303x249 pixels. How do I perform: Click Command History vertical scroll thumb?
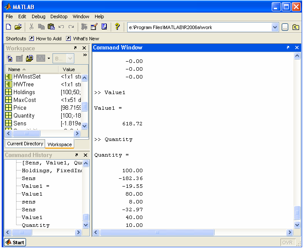click(86, 217)
